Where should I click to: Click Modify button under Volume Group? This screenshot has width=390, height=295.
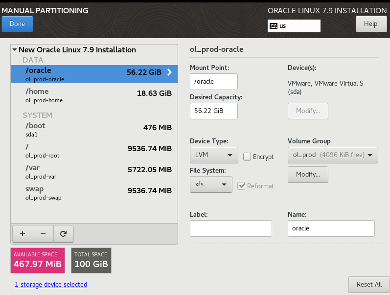click(x=308, y=175)
